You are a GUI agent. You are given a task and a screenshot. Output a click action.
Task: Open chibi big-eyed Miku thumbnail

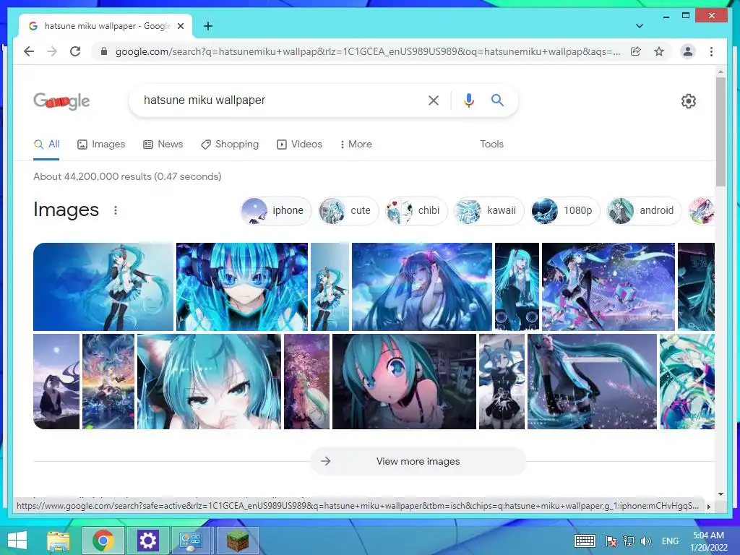click(x=405, y=382)
